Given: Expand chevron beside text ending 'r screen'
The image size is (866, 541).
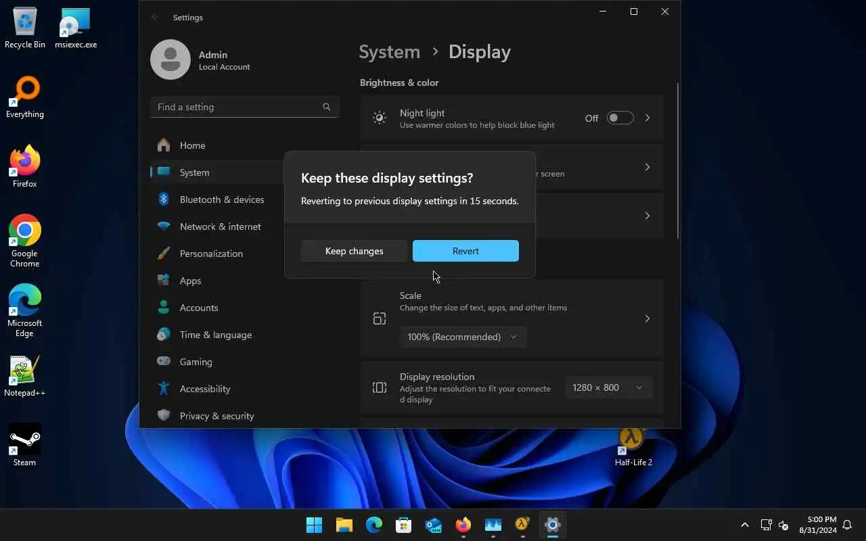Looking at the screenshot, I should [x=647, y=167].
